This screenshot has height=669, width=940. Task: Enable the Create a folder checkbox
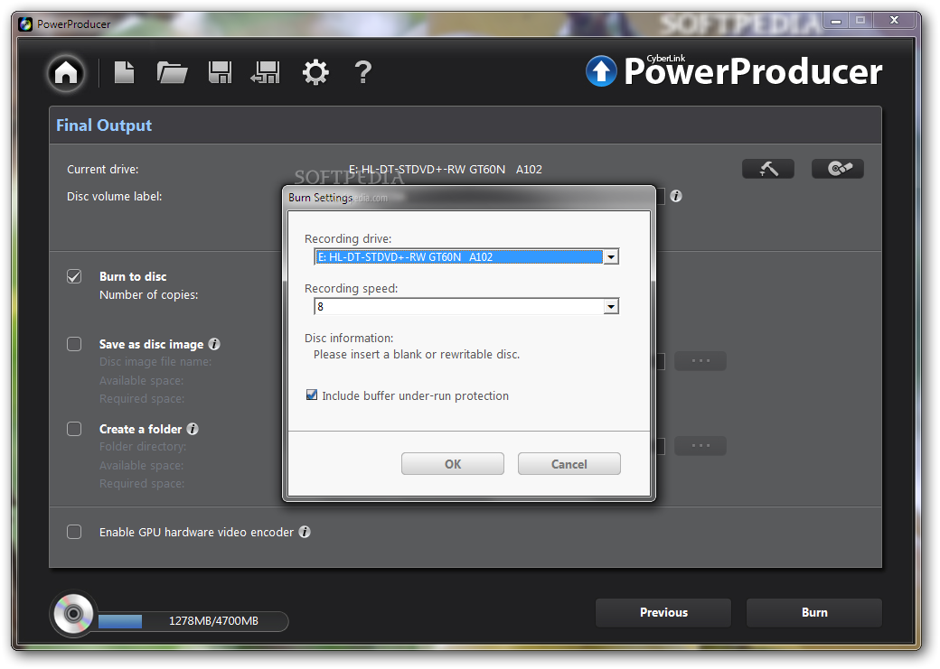pyautogui.click(x=74, y=429)
